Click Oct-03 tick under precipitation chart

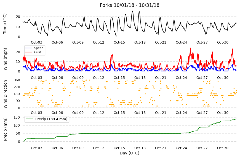36,148
